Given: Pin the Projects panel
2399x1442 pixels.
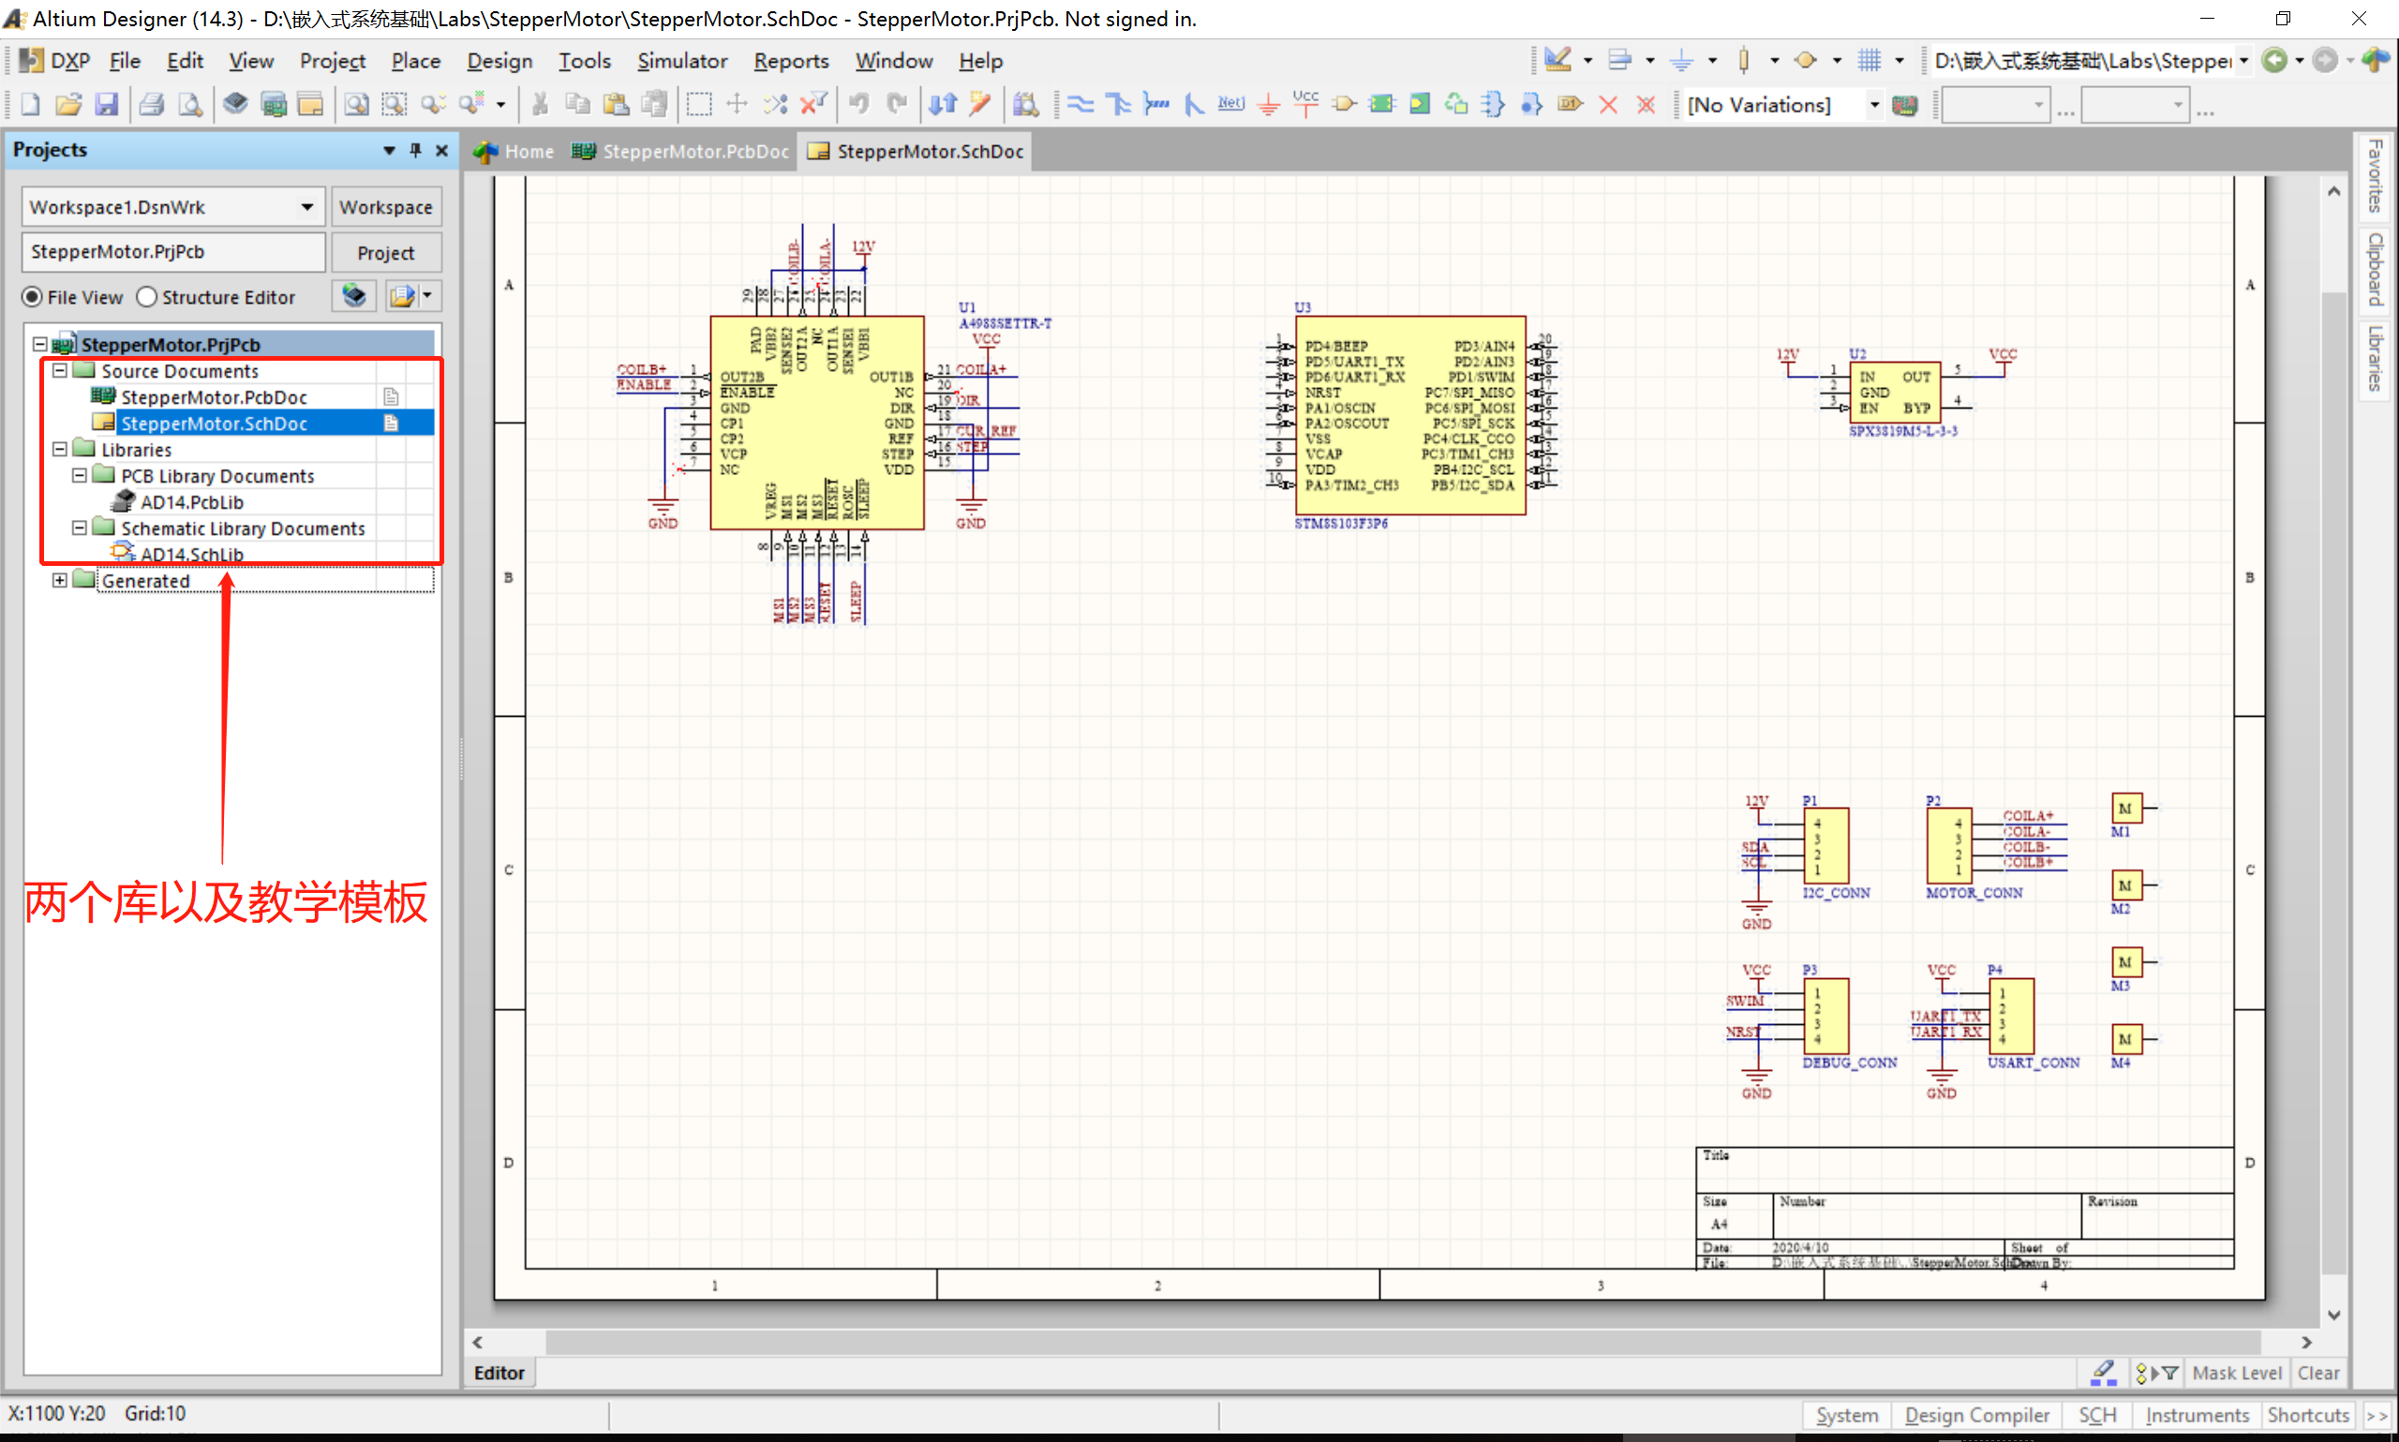Looking at the screenshot, I should (x=416, y=150).
